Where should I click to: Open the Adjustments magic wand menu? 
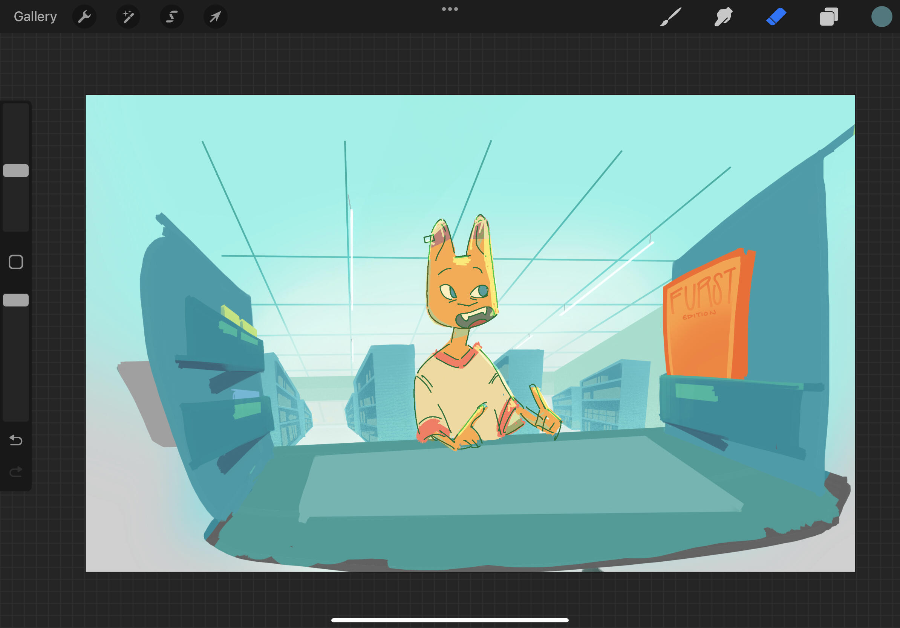point(128,17)
